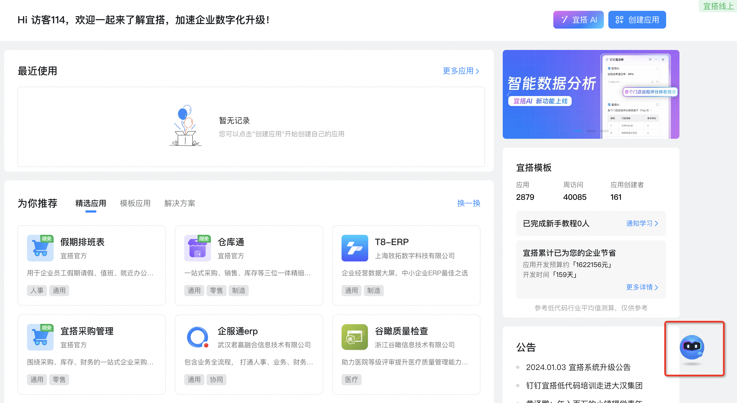Click the 仓库通 store icon
This screenshot has width=737, height=403.
click(197, 248)
